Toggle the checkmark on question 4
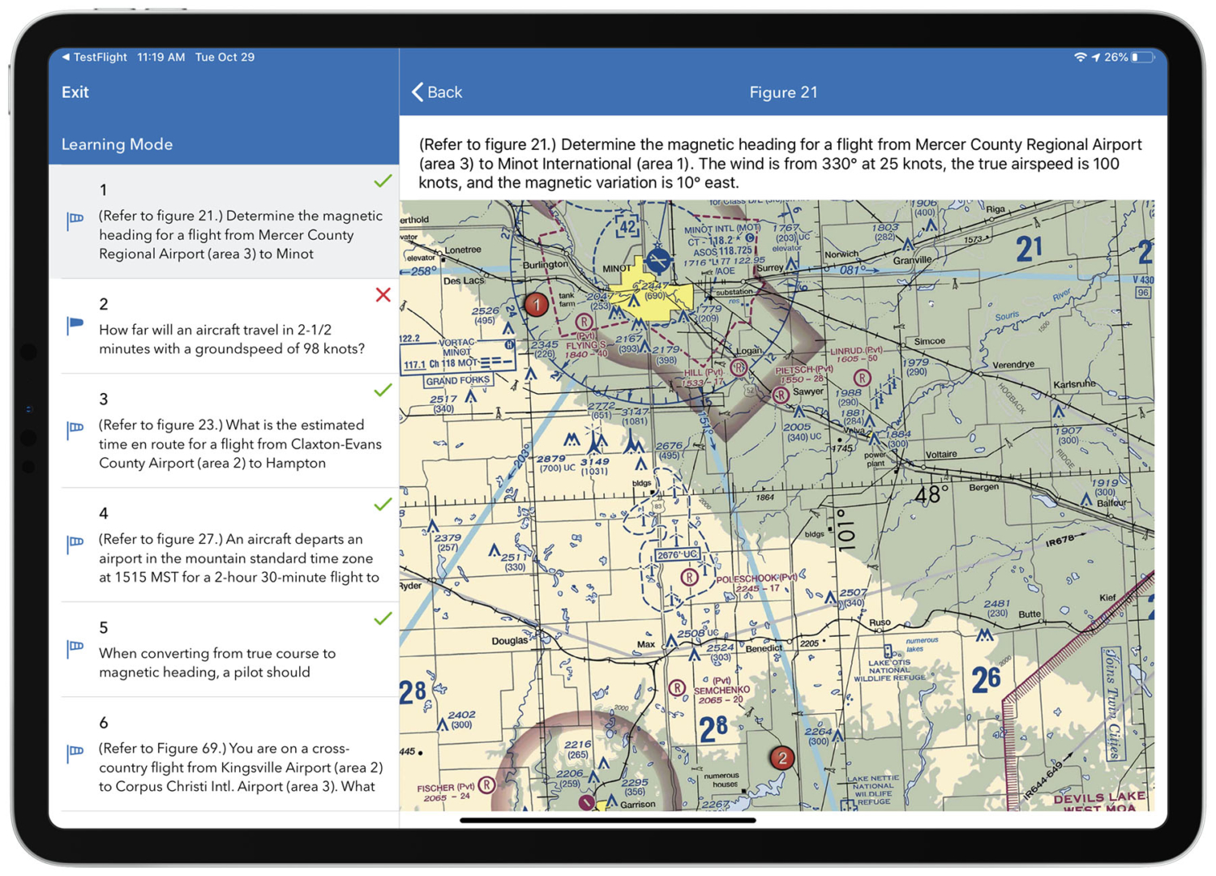The image size is (1216, 876). 383,505
